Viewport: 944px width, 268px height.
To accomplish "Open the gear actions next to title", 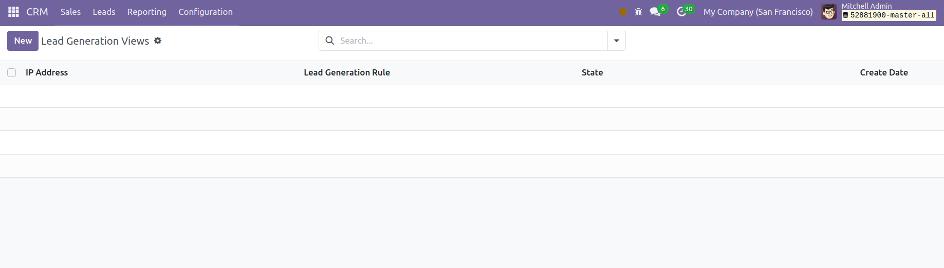I will tap(158, 41).
